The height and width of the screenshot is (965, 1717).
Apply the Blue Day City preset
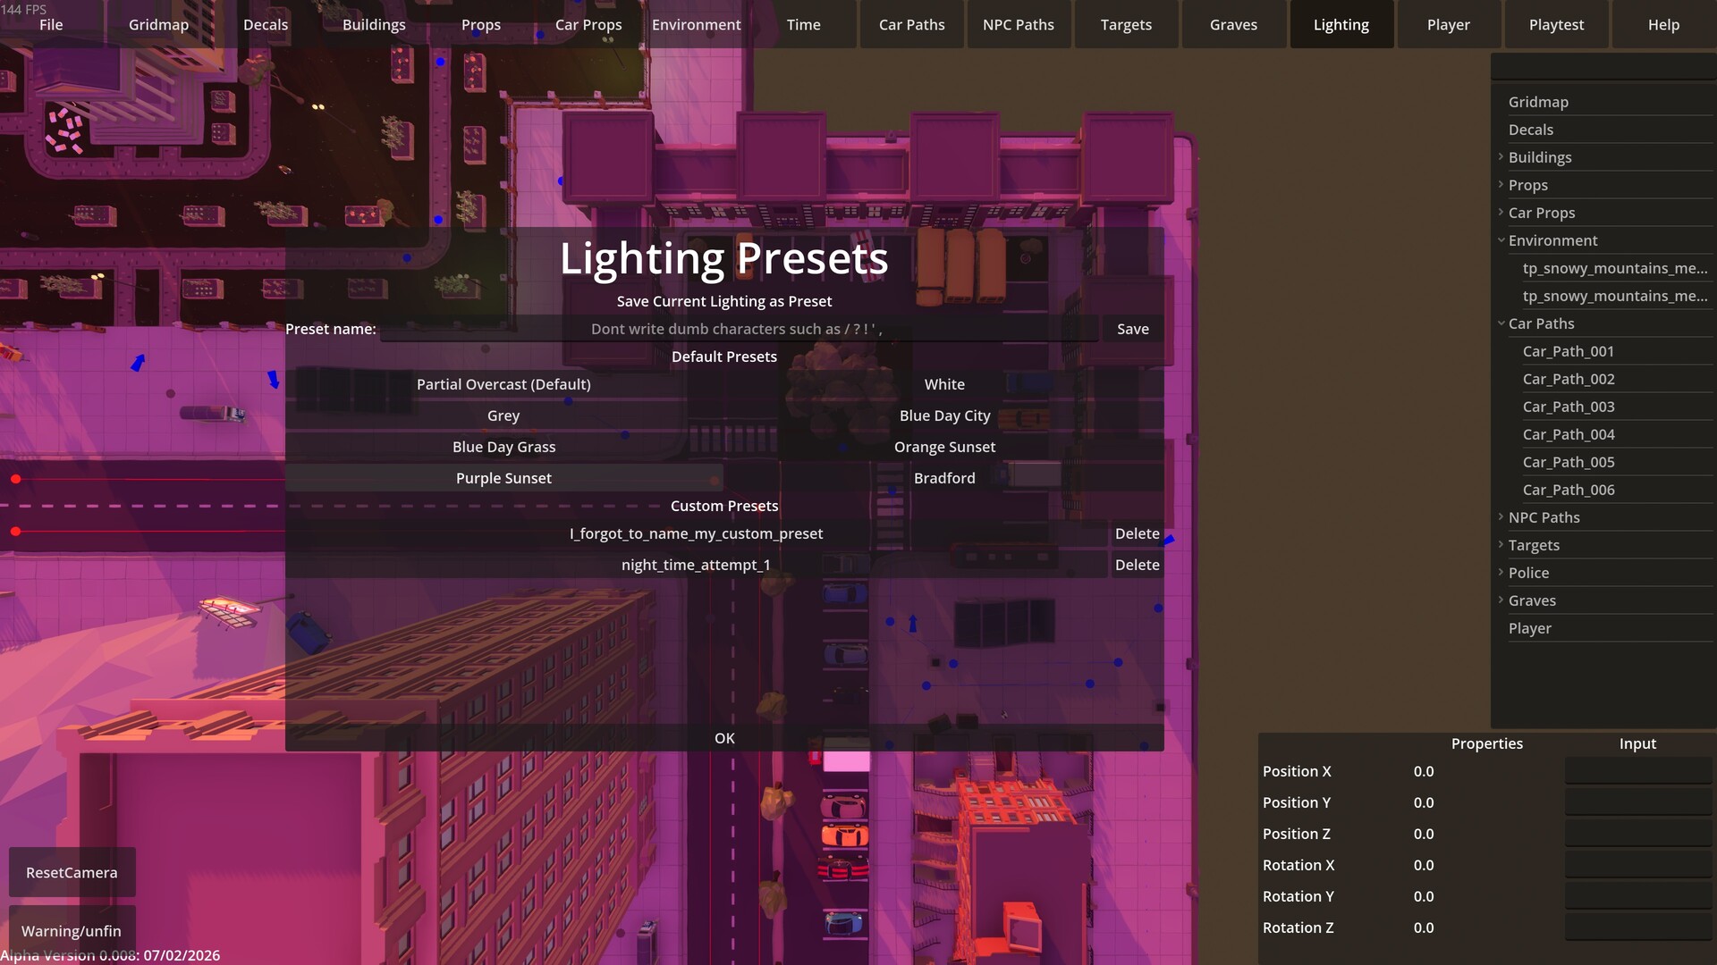click(x=944, y=415)
